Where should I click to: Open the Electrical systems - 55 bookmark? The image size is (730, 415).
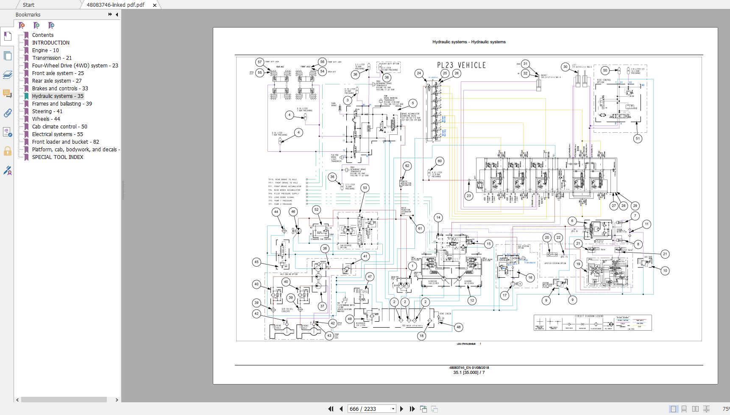click(x=57, y=134)
